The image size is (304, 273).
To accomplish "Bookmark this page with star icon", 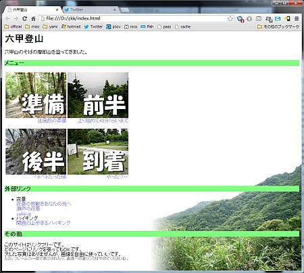I will (x=230, y=18).
